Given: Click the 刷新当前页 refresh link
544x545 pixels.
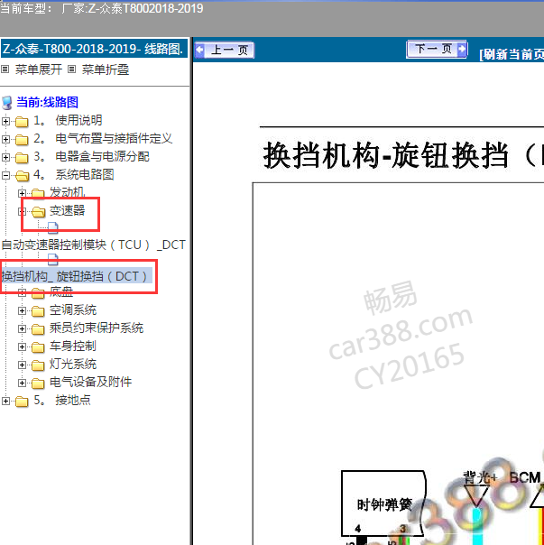Looking at the screenshot, I should tap(512, 54).
